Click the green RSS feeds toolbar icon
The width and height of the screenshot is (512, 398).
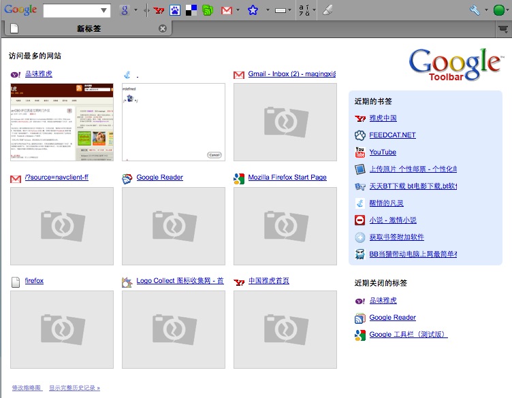[x=208, y=10]
